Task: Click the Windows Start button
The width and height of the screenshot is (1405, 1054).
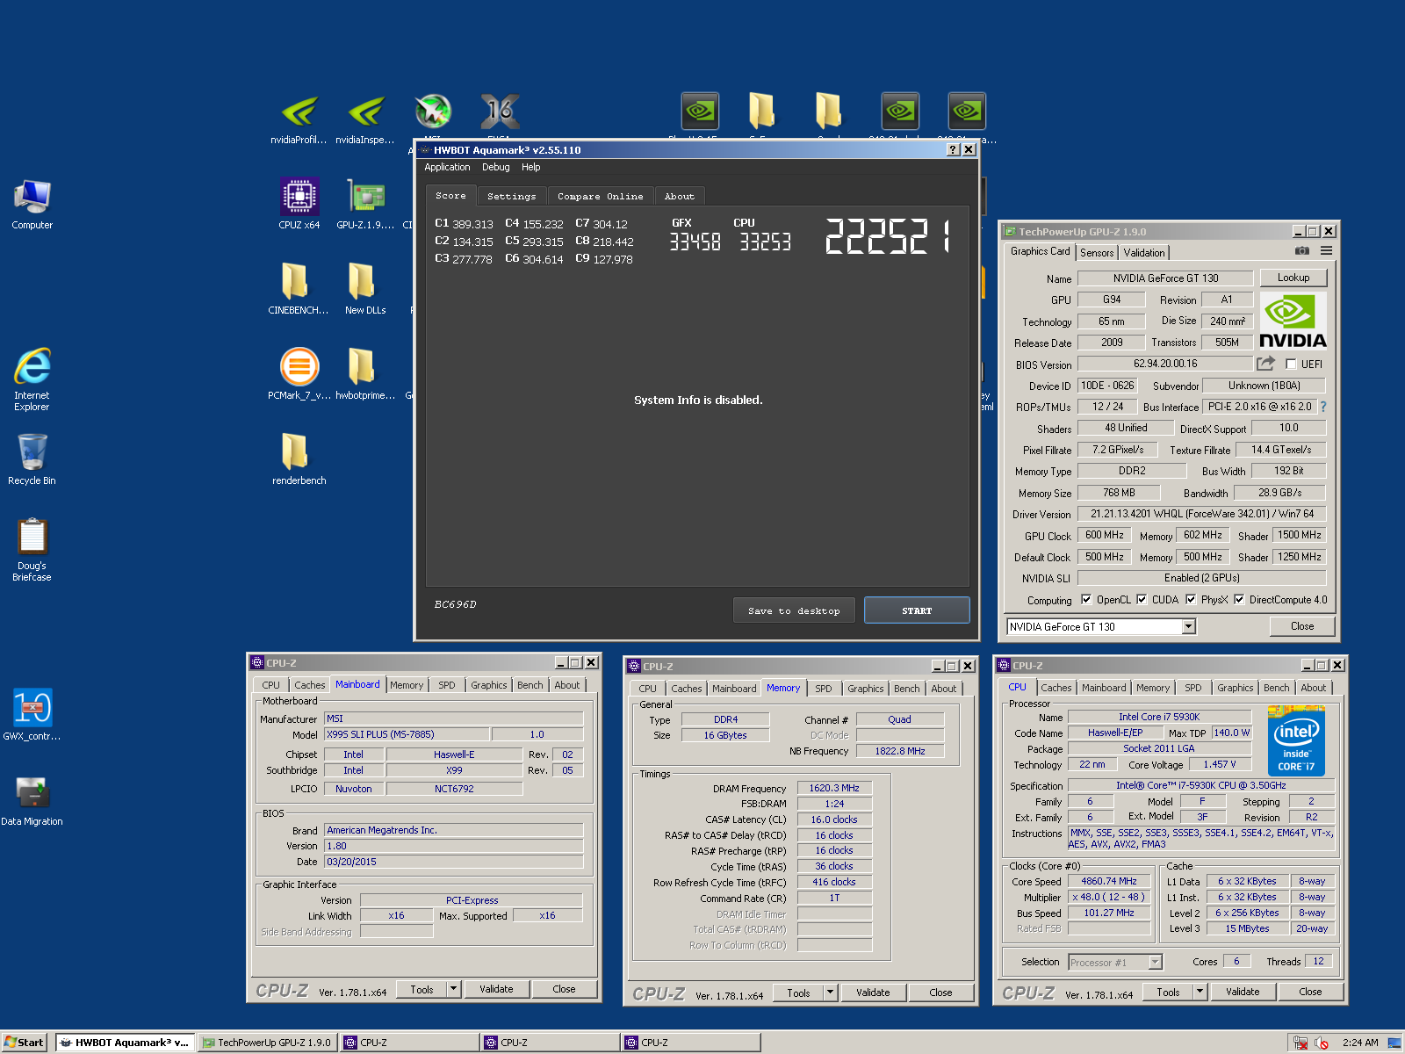Action: click(x=24, y=1043)
